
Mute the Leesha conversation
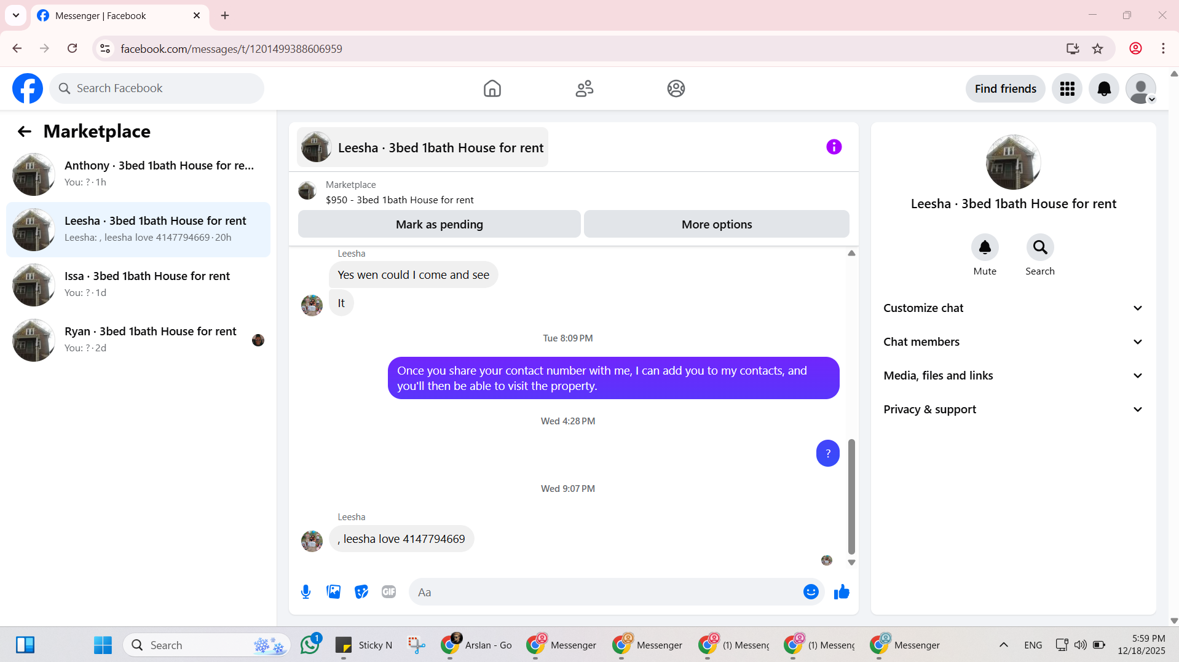(x=985, y=247)
